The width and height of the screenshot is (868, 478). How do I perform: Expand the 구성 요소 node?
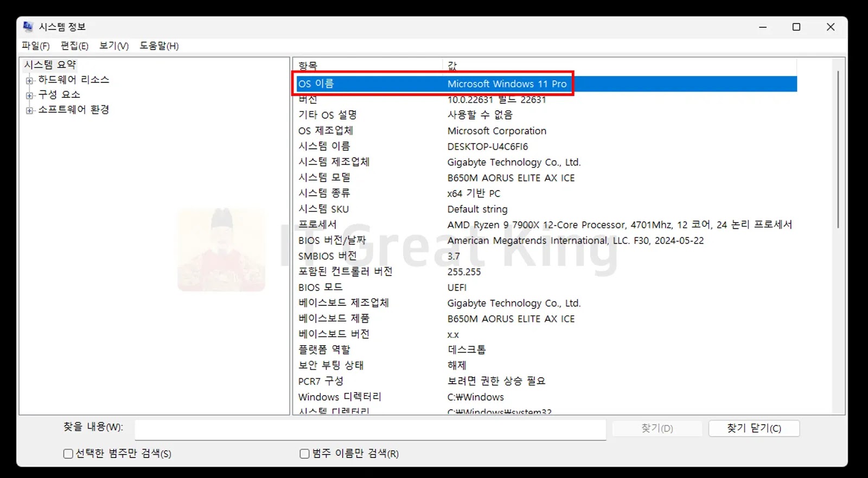(29, 95)
